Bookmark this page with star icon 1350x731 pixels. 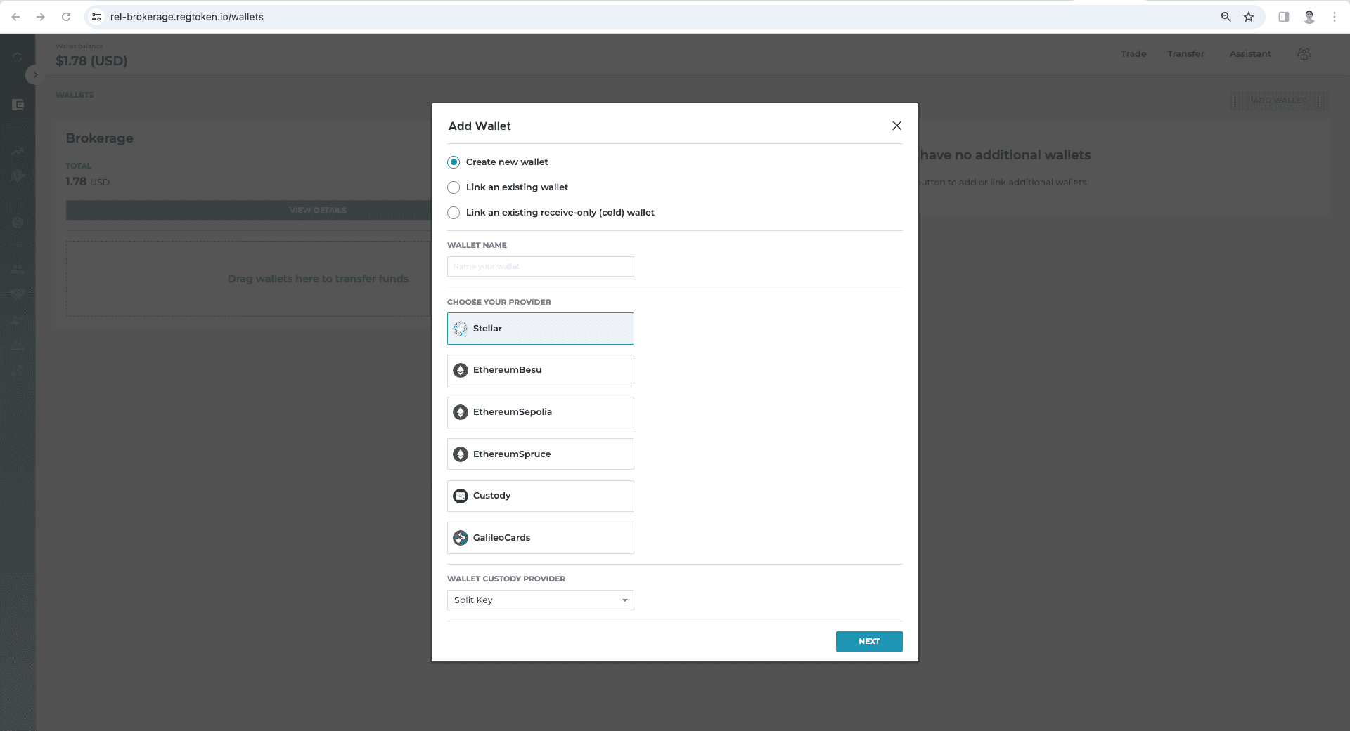[1249, 17]
